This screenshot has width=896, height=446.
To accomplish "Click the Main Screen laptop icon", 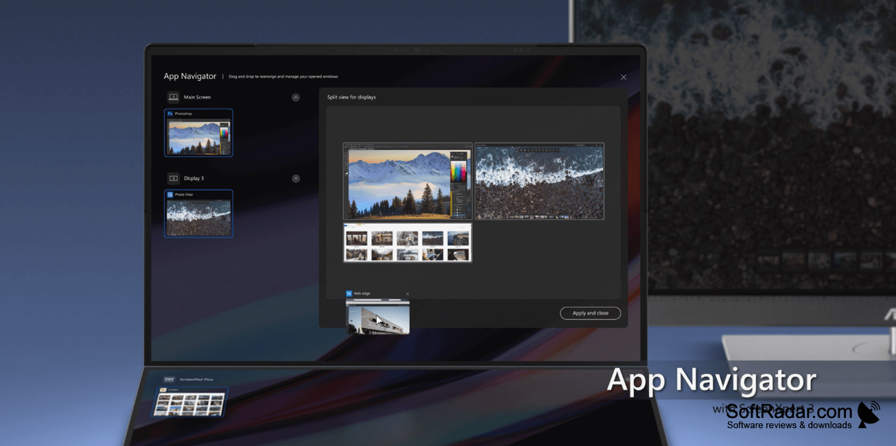I will point(173,97).
